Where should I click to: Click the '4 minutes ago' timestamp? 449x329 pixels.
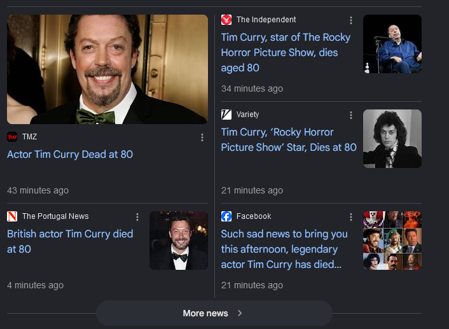(35, 286)
